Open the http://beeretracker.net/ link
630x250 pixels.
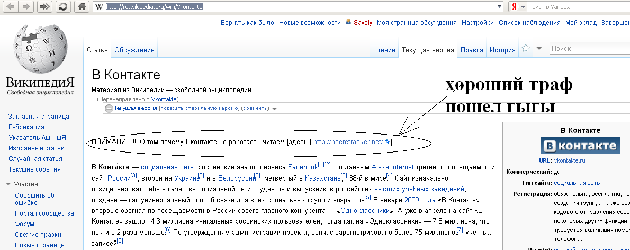[348, 142]
